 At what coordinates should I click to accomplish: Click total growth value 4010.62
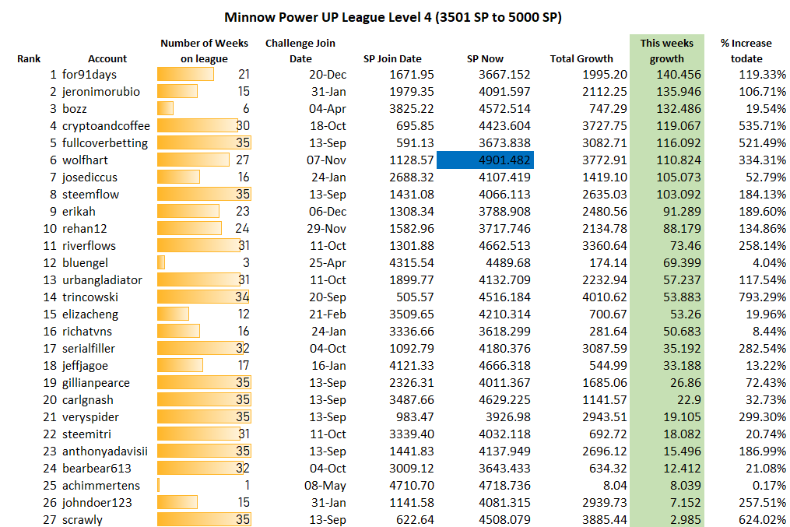pyautogui.click(x=605, y=297)
